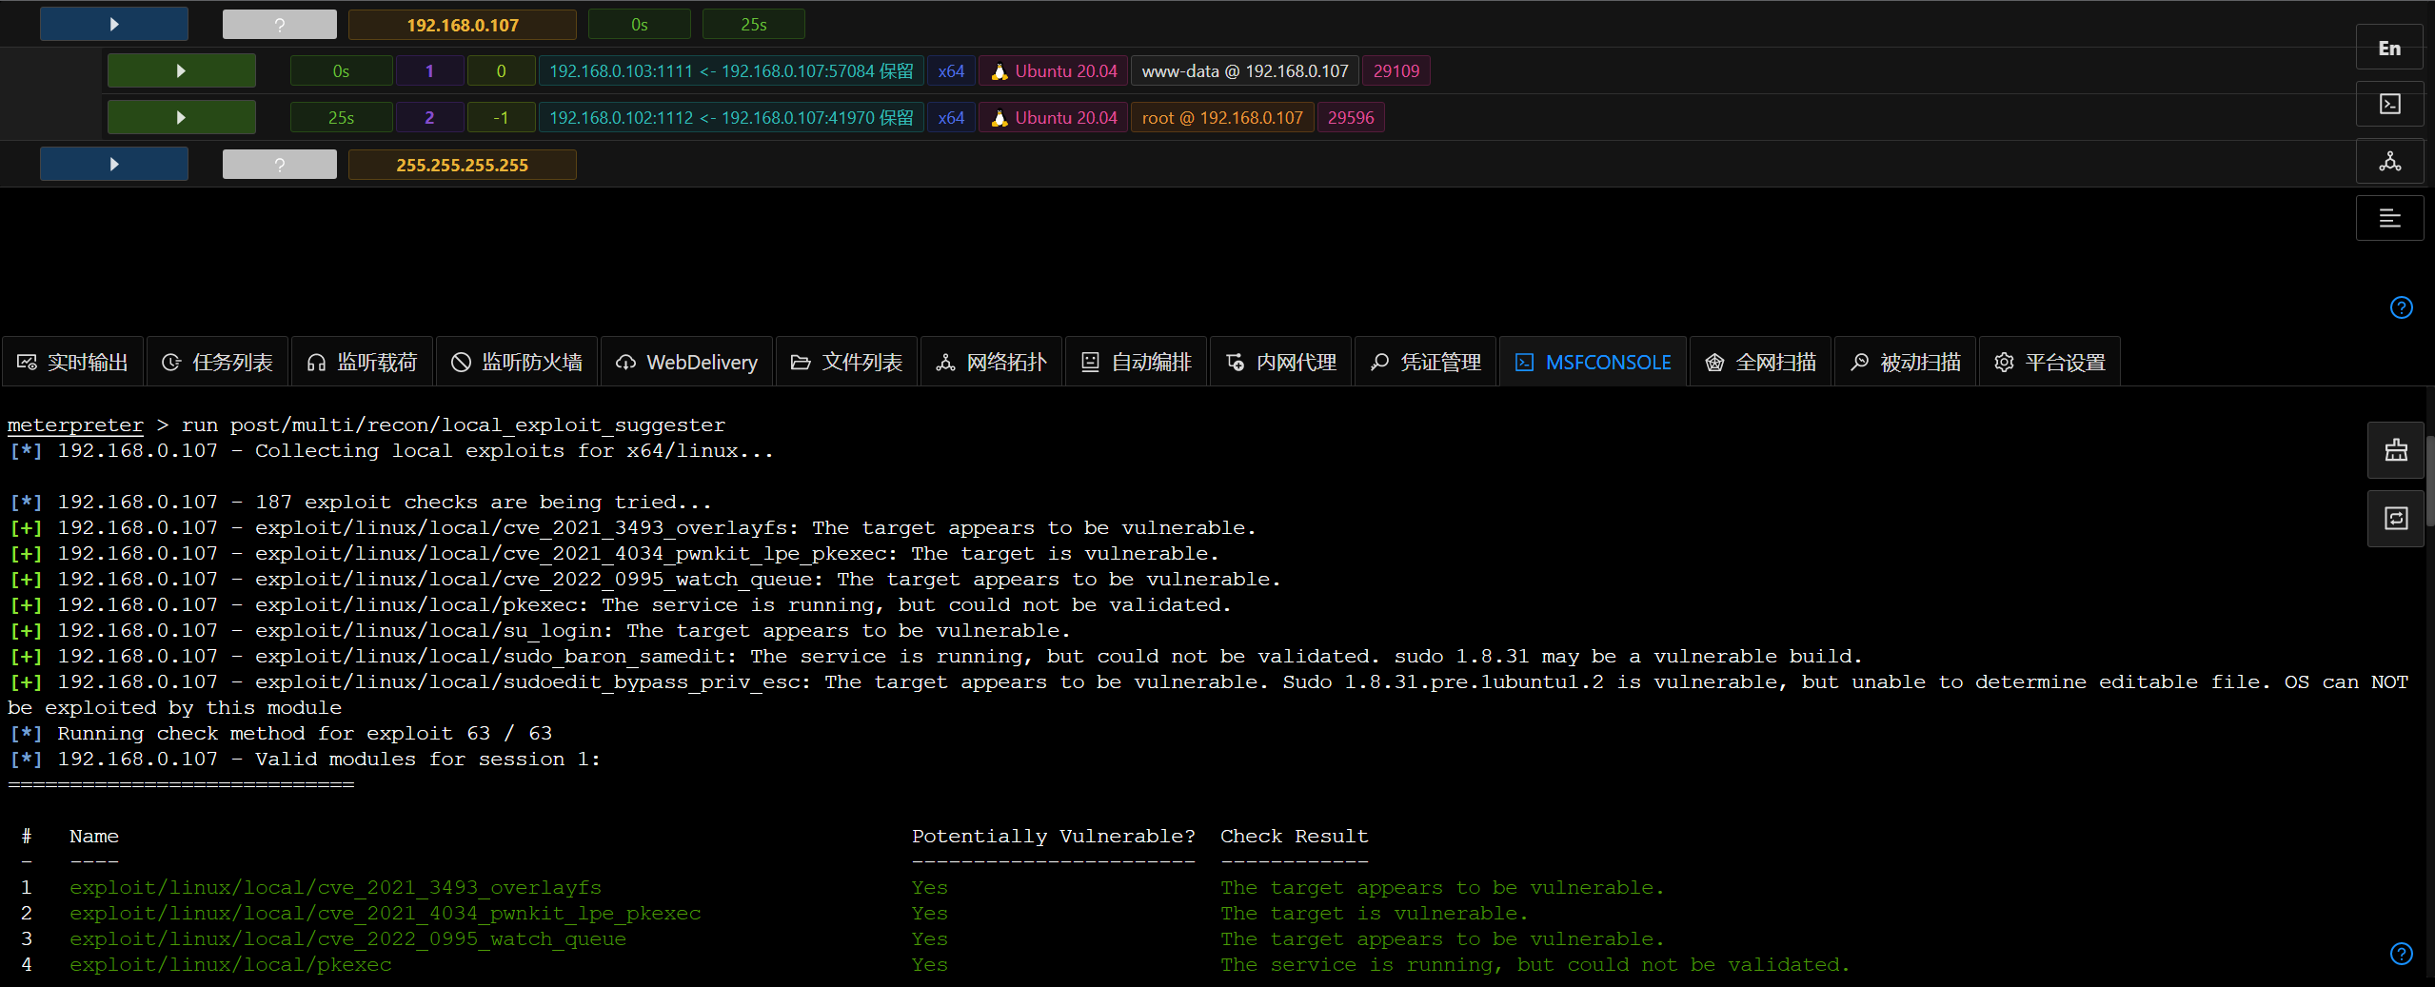The width and height of the screenshot is (2435, 987).
Task: Open the 任务列表 tab
Action: pyautogui.click(x=217, y=362)
